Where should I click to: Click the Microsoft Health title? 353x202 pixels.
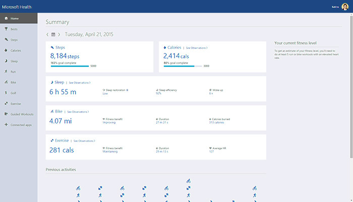17,7
